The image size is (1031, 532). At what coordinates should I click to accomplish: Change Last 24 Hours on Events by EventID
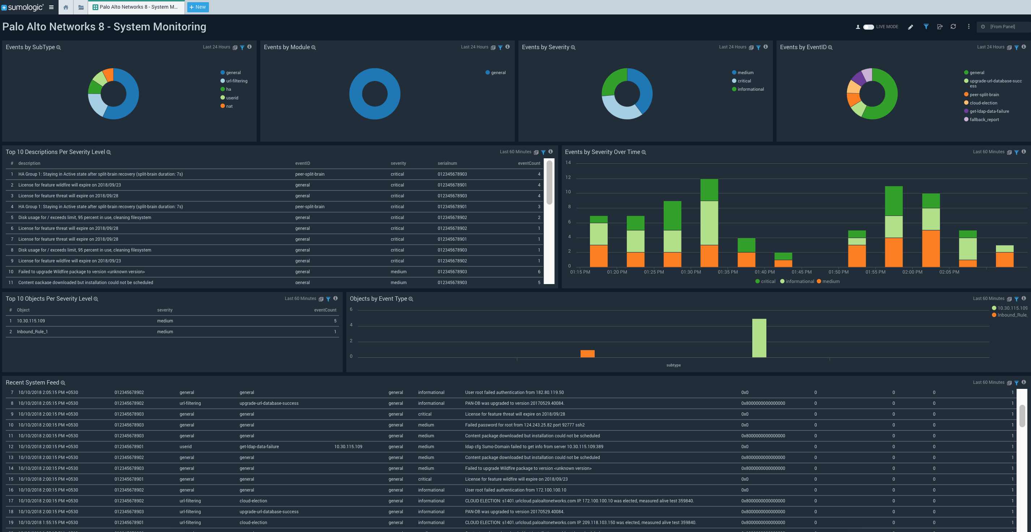coord(991,47)
